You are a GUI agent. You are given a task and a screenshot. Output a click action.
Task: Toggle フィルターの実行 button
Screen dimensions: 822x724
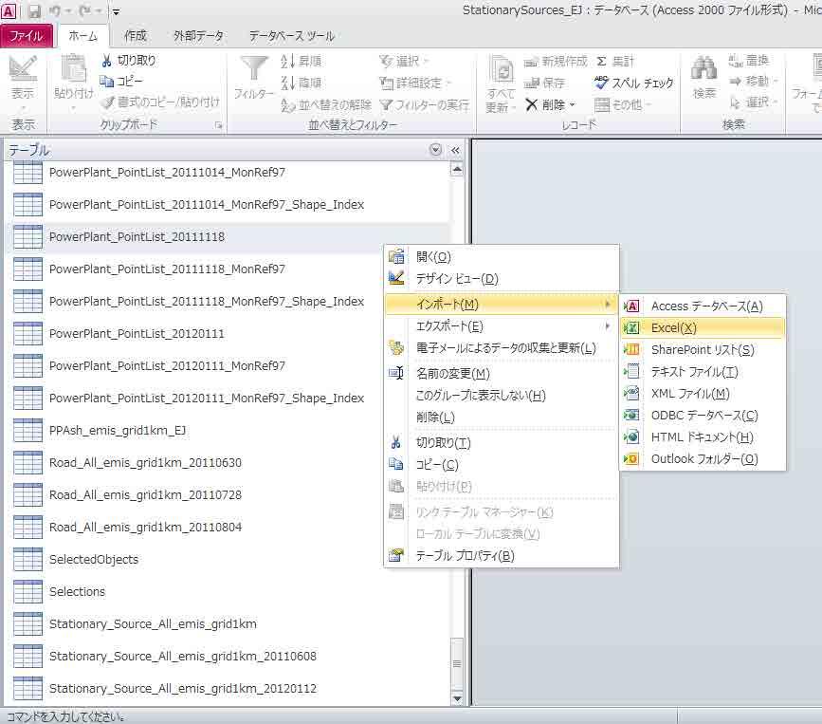[x=424, y=105]
